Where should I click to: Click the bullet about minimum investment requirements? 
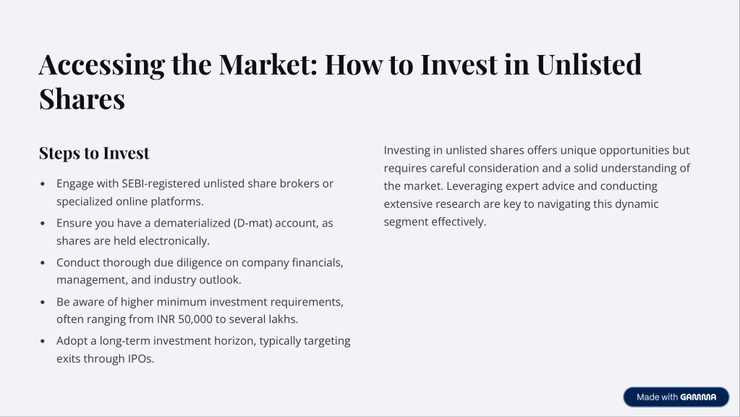click(x=200, y=311)
